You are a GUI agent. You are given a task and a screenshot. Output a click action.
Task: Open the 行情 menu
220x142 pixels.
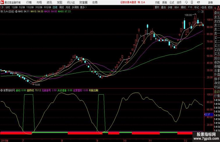tap(29, 2)
